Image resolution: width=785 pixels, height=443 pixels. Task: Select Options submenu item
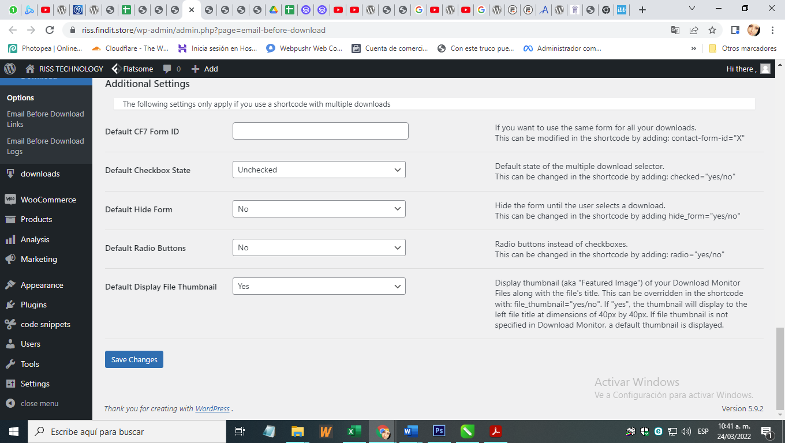(20, 97)
